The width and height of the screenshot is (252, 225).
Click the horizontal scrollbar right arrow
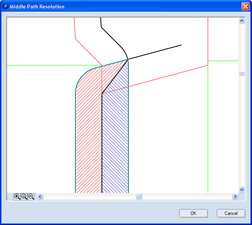(235, 196)
